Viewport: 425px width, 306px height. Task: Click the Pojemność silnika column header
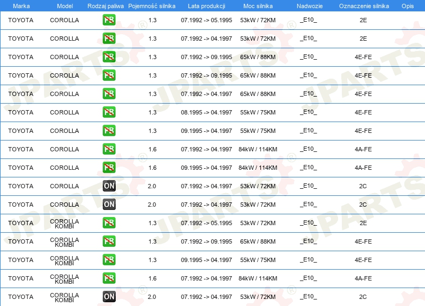[x=152, y=6]
